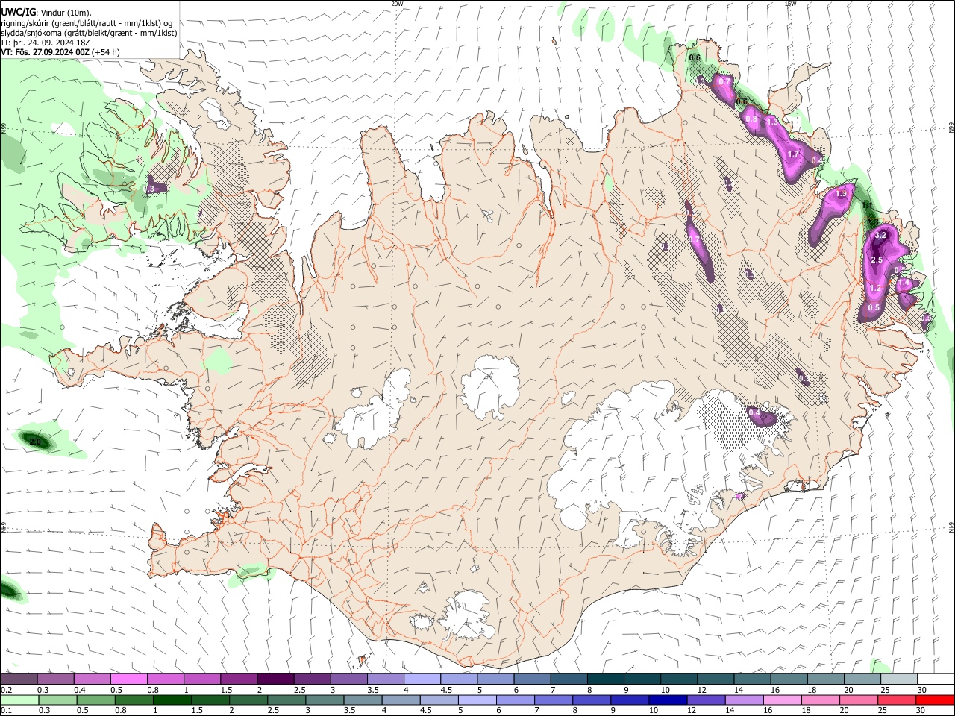
Task: Click the 1.4 snowfall value on the map
Action: pos(904,283)
